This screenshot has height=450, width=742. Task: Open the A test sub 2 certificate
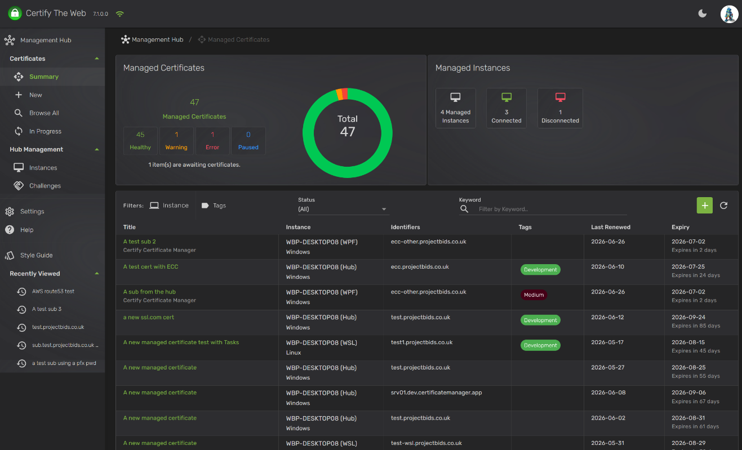coord(140,242)
